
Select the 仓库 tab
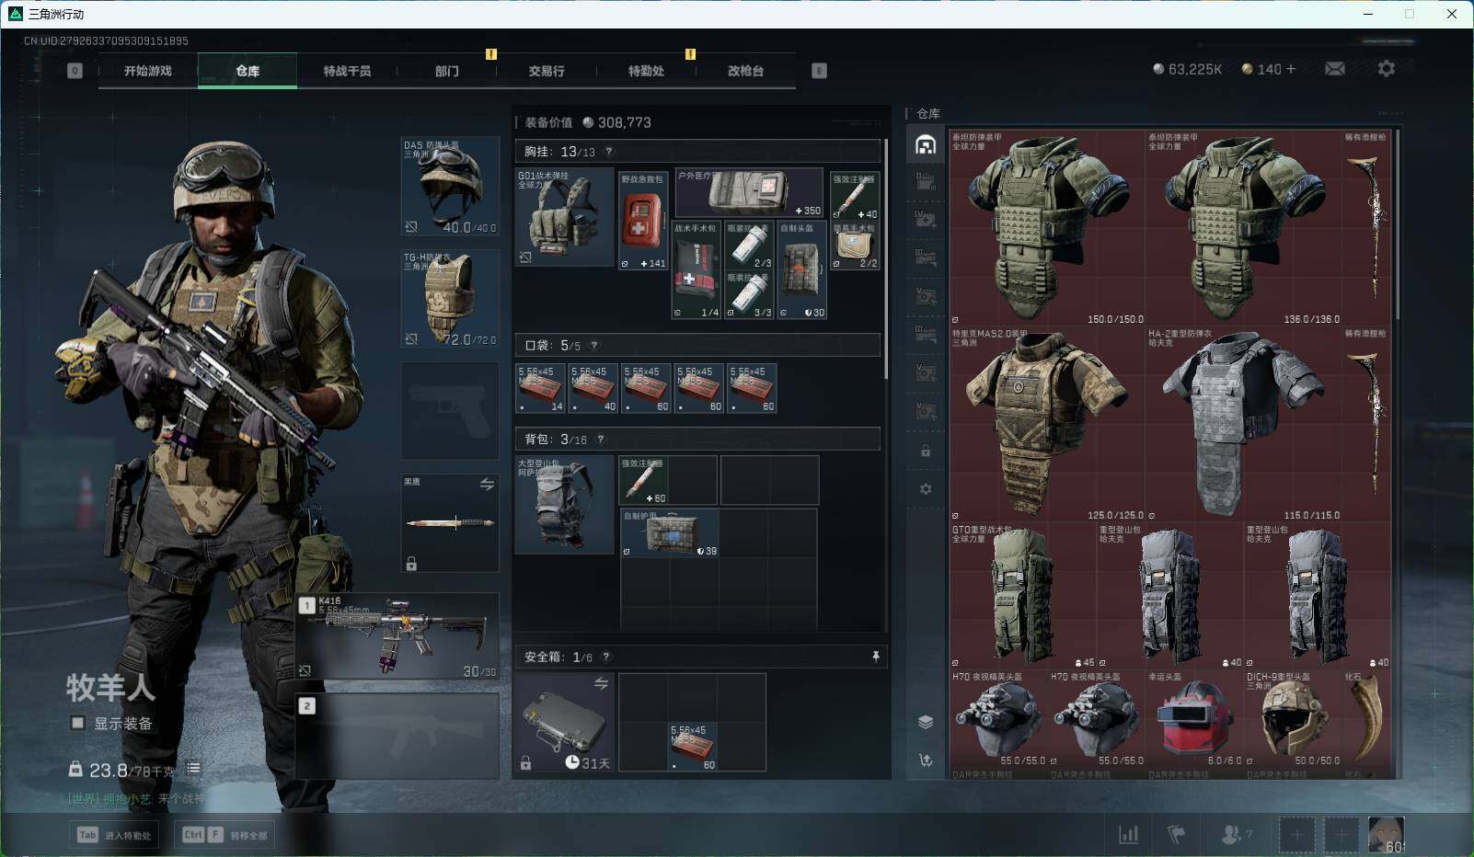(248, 71)
